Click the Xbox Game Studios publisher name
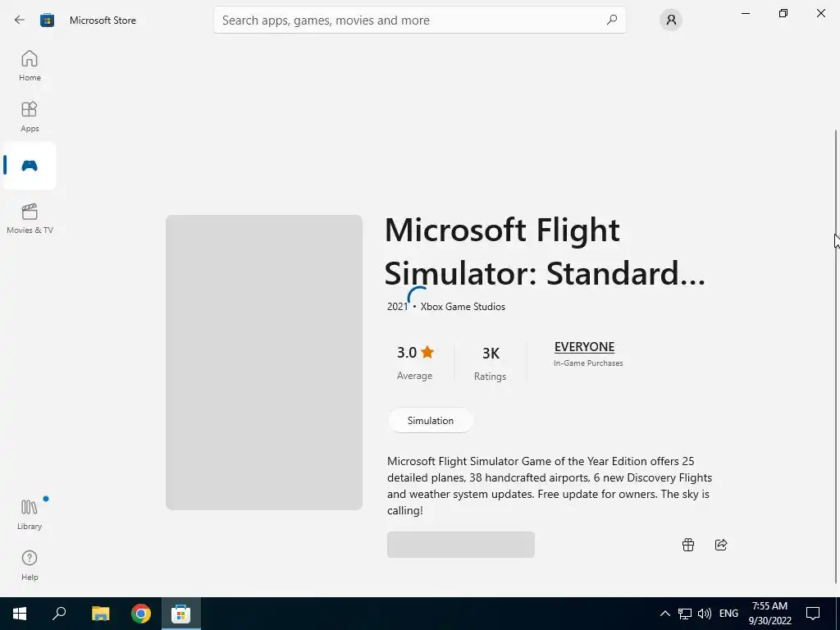The width and height of the screenshot is (840, 630). point(463,307)
